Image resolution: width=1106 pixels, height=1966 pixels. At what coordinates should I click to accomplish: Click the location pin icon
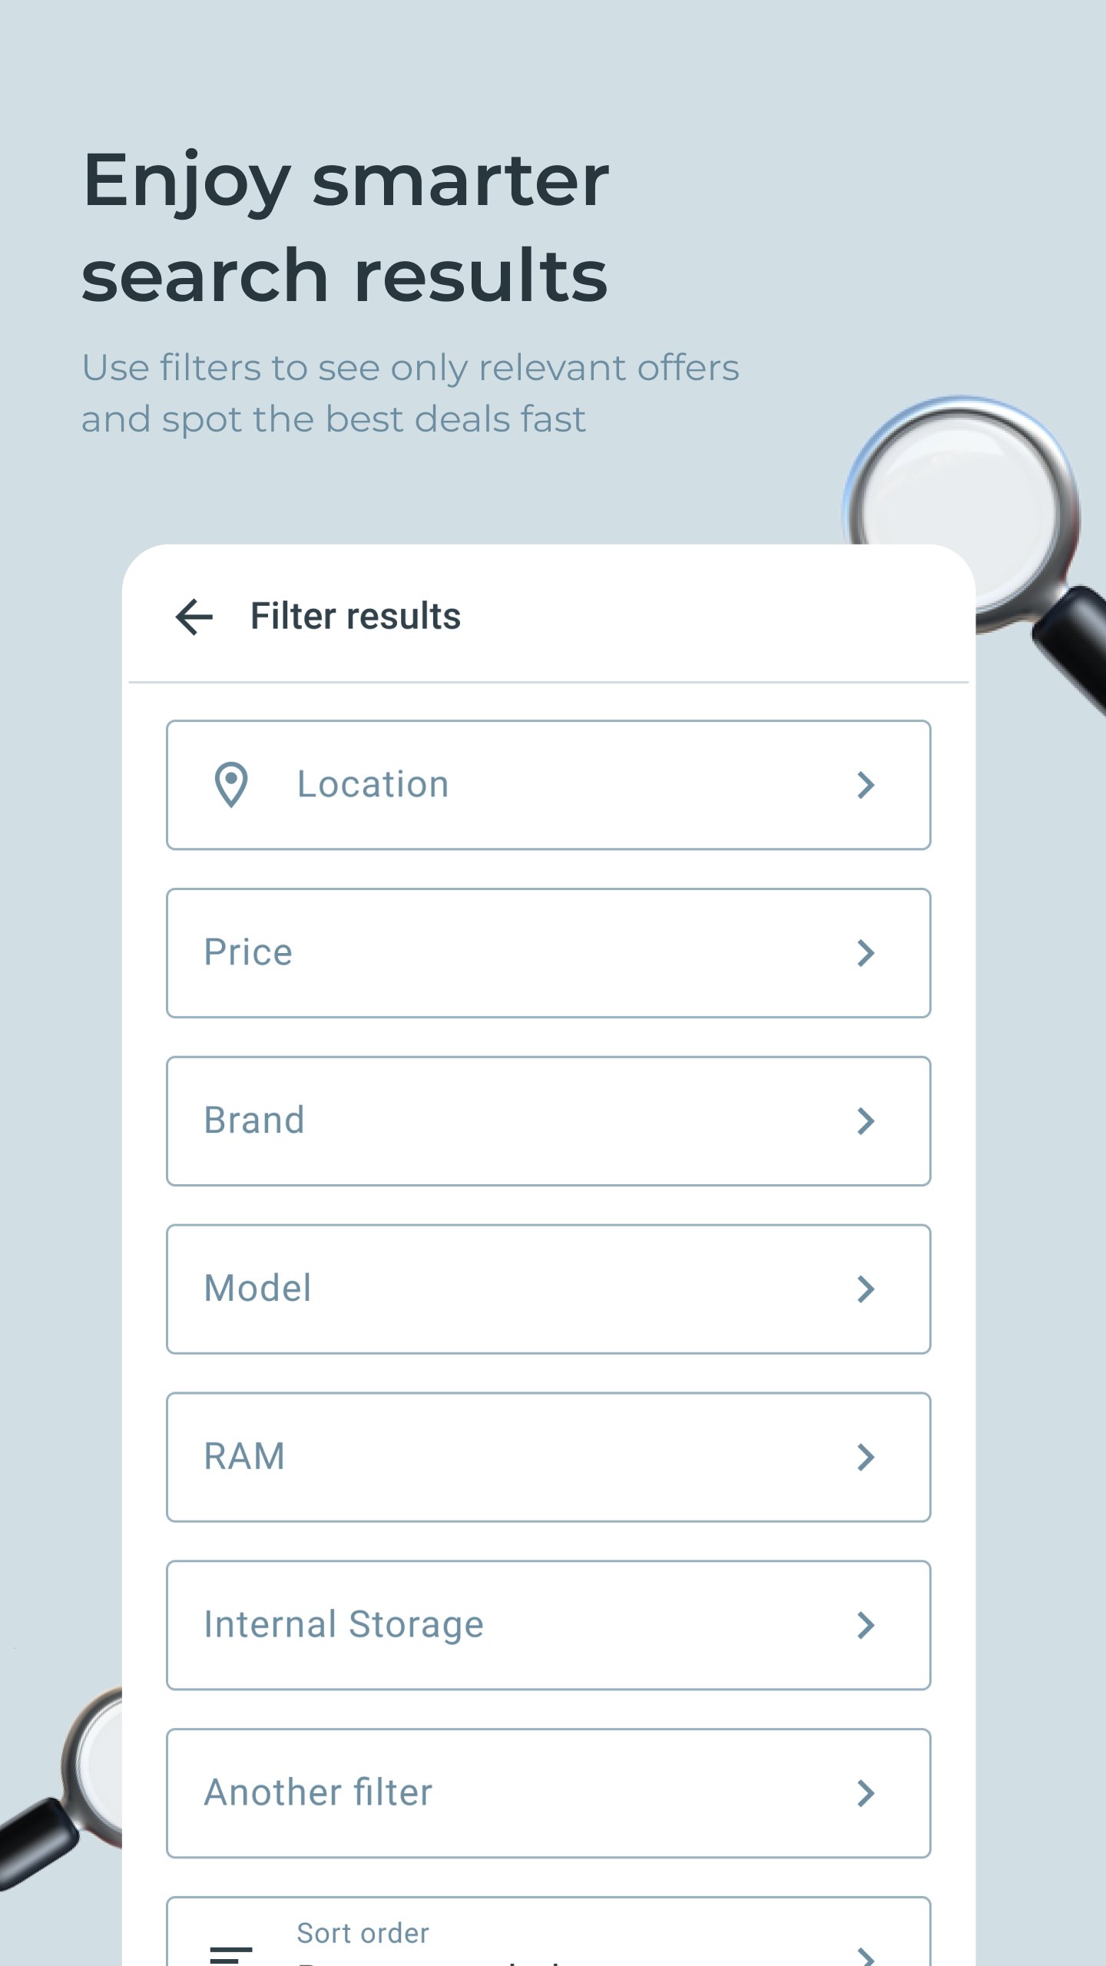click(231, 785)
